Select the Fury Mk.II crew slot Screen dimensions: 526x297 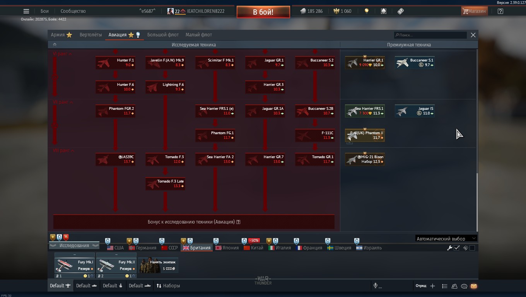point(116,265)
